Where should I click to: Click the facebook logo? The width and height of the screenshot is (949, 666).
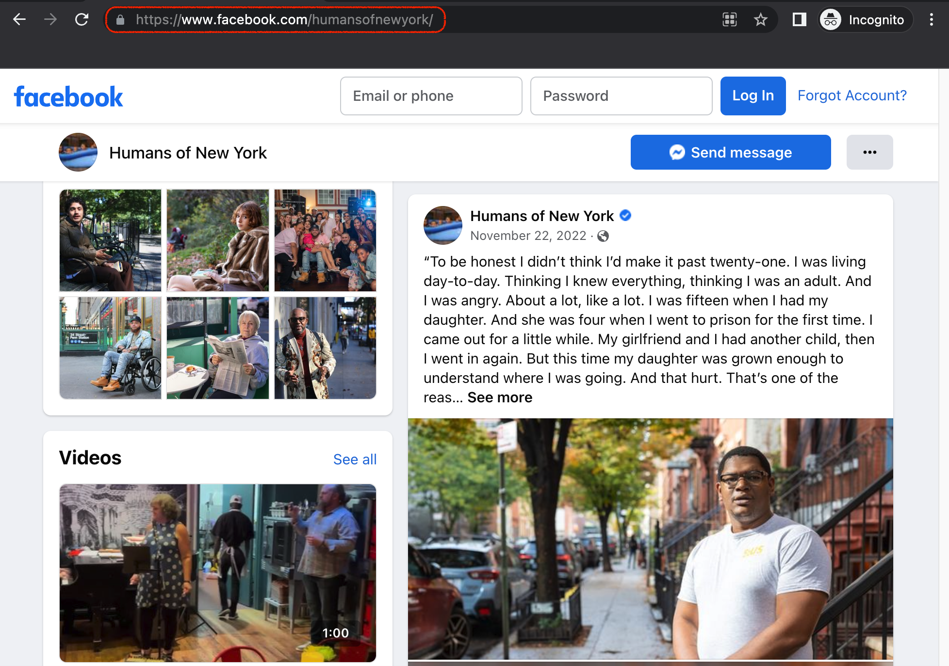(x=68, y=96)
